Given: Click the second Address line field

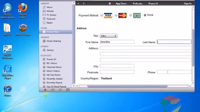Looking at the screenshot, I should coord(146,54).
